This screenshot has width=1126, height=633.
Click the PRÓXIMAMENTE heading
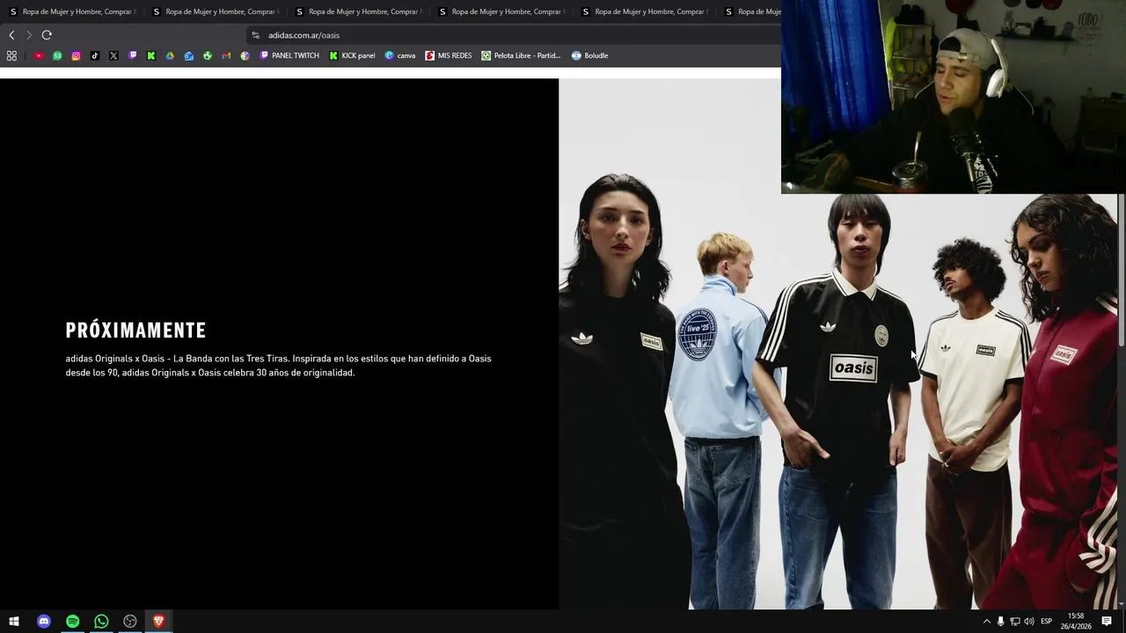pyautogui.click(x=135, y=331)
